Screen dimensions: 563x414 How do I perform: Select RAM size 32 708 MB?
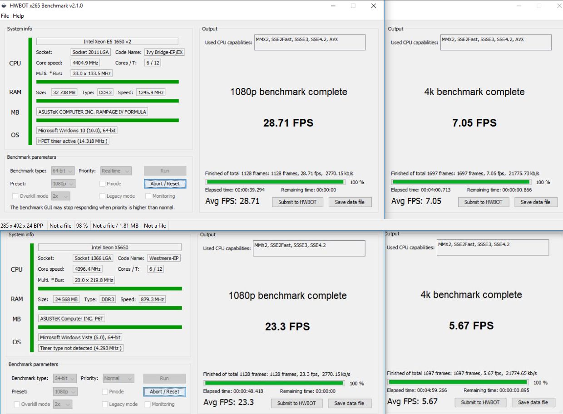click(64, 93)
